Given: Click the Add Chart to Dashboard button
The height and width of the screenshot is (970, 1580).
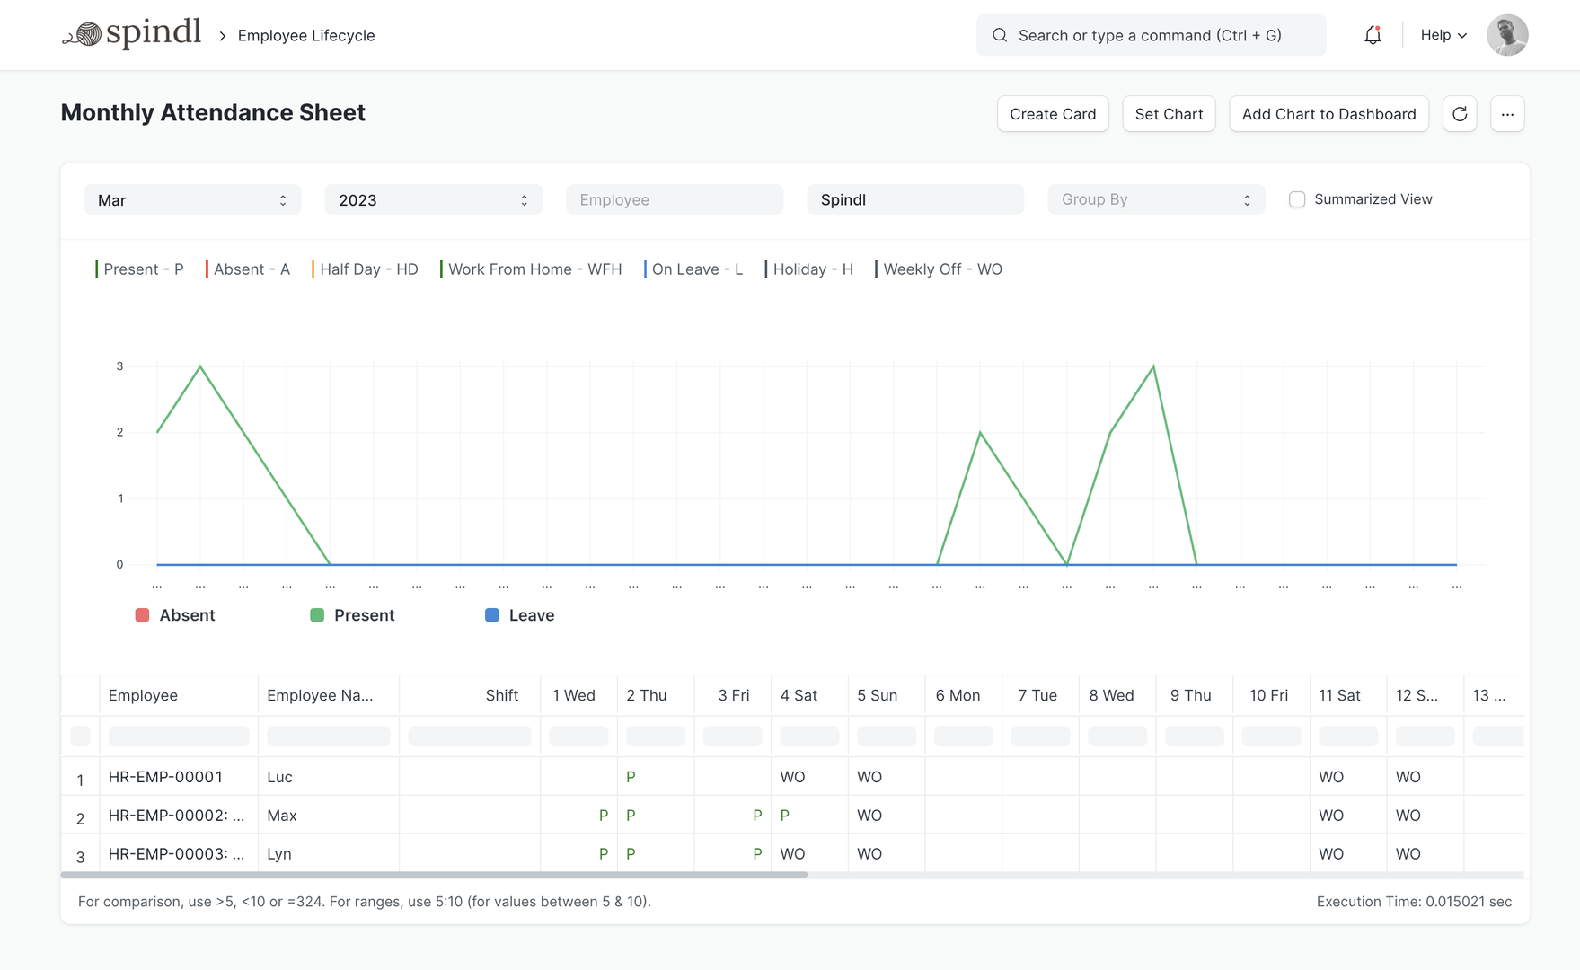Looking at the screenshot, I should coord(1328,113).
